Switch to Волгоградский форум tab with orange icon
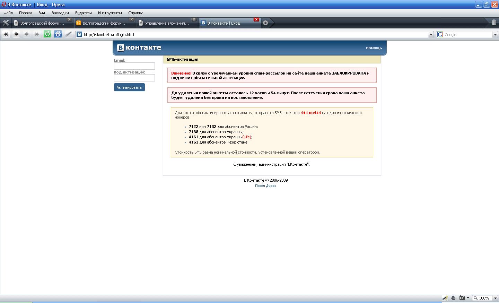Image resolution: width=499 pixels, height=303 pixels. tap(105, 23)
